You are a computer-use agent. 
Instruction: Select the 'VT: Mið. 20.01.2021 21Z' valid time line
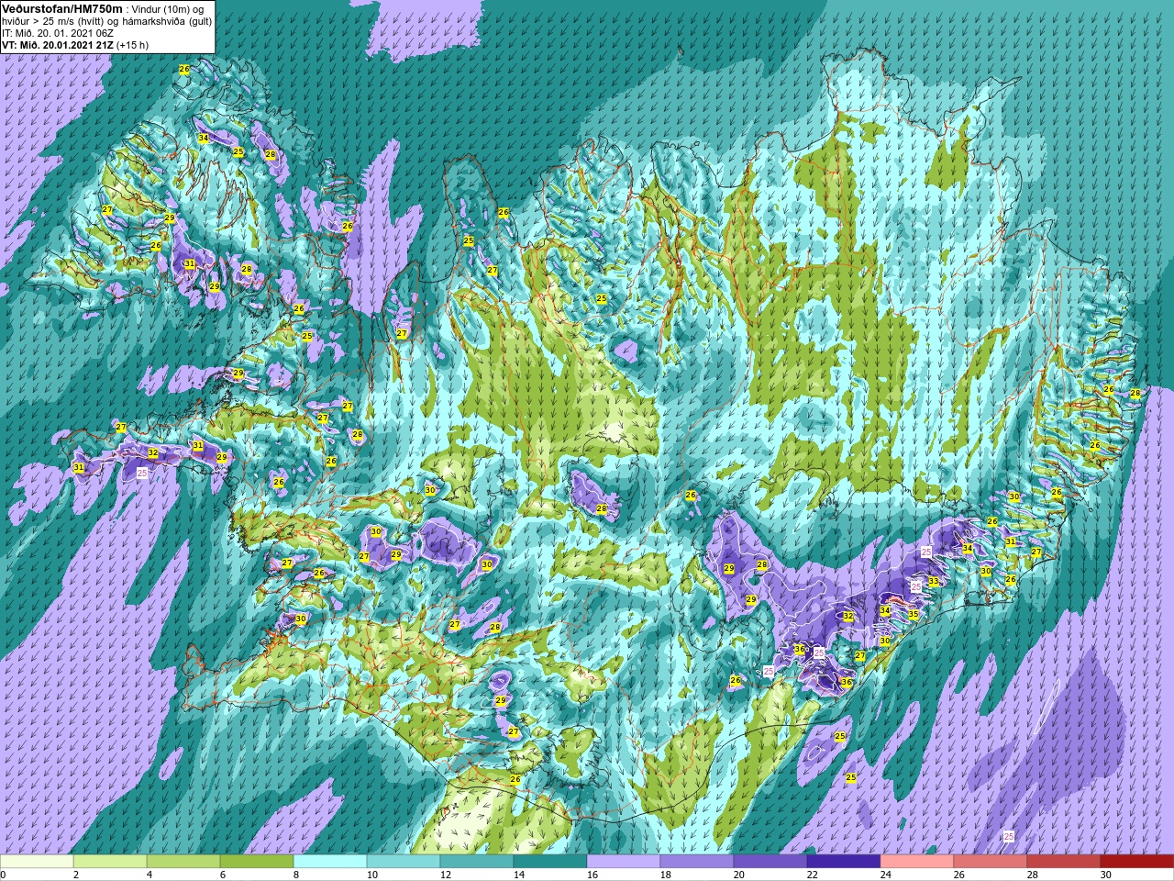pos(58,44)
